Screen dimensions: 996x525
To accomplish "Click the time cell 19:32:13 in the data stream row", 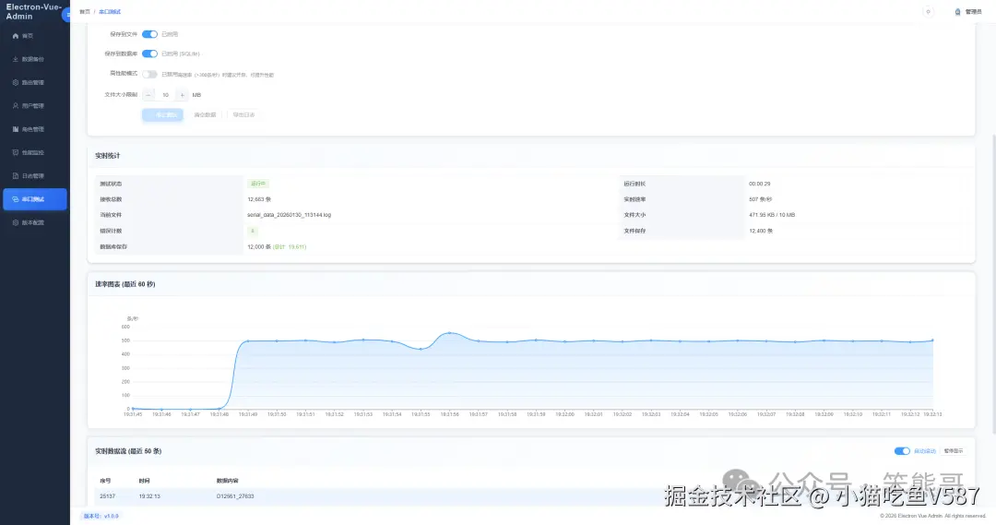I will (x=149, y=496).
